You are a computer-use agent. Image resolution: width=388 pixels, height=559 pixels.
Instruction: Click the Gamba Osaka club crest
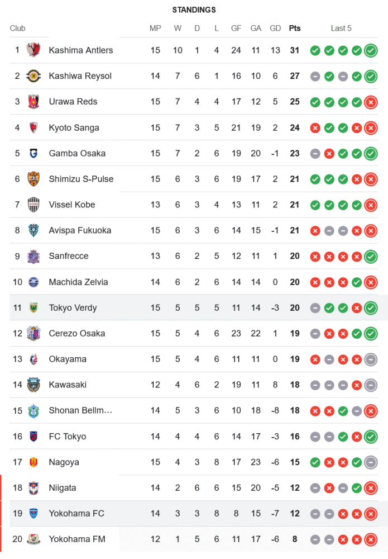tap(33, 153)
